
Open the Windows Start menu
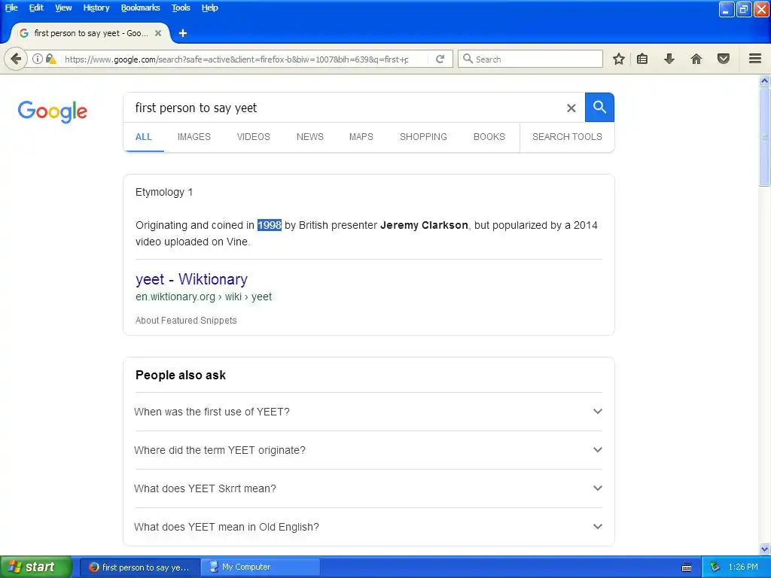click(x=36, y=567)
